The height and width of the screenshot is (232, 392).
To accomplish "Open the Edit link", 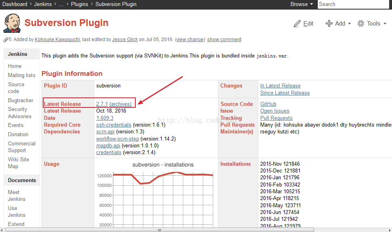I will [308, 24].
